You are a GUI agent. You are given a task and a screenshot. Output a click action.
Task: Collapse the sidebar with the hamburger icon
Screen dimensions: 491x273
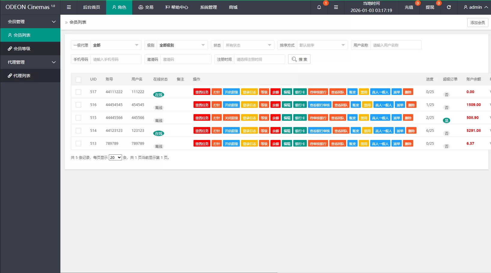coord(69,7)
